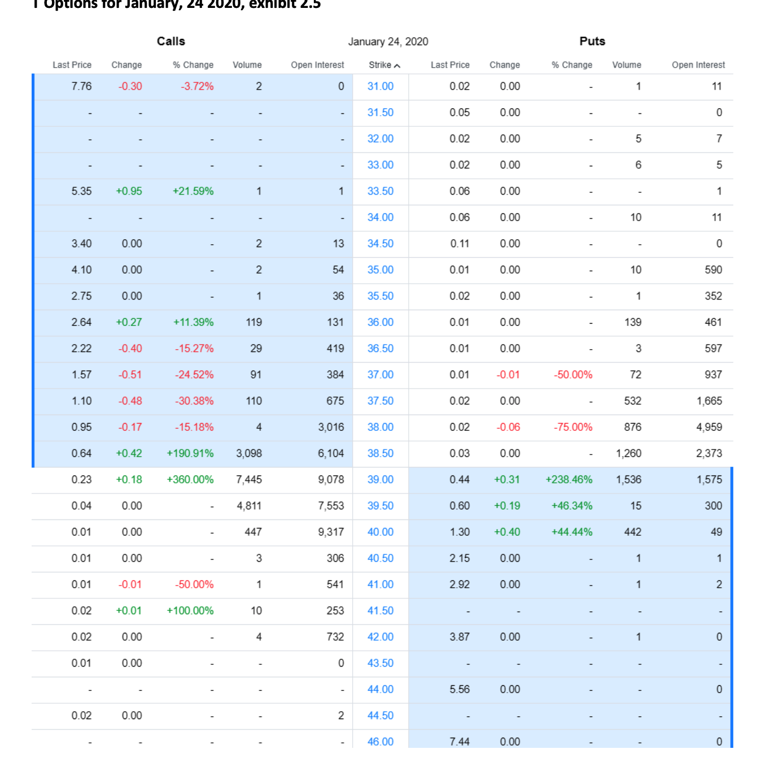779x758 pixels.
Task: Click the call percent change '-30.38%'
Action: (x=194, y=401)
